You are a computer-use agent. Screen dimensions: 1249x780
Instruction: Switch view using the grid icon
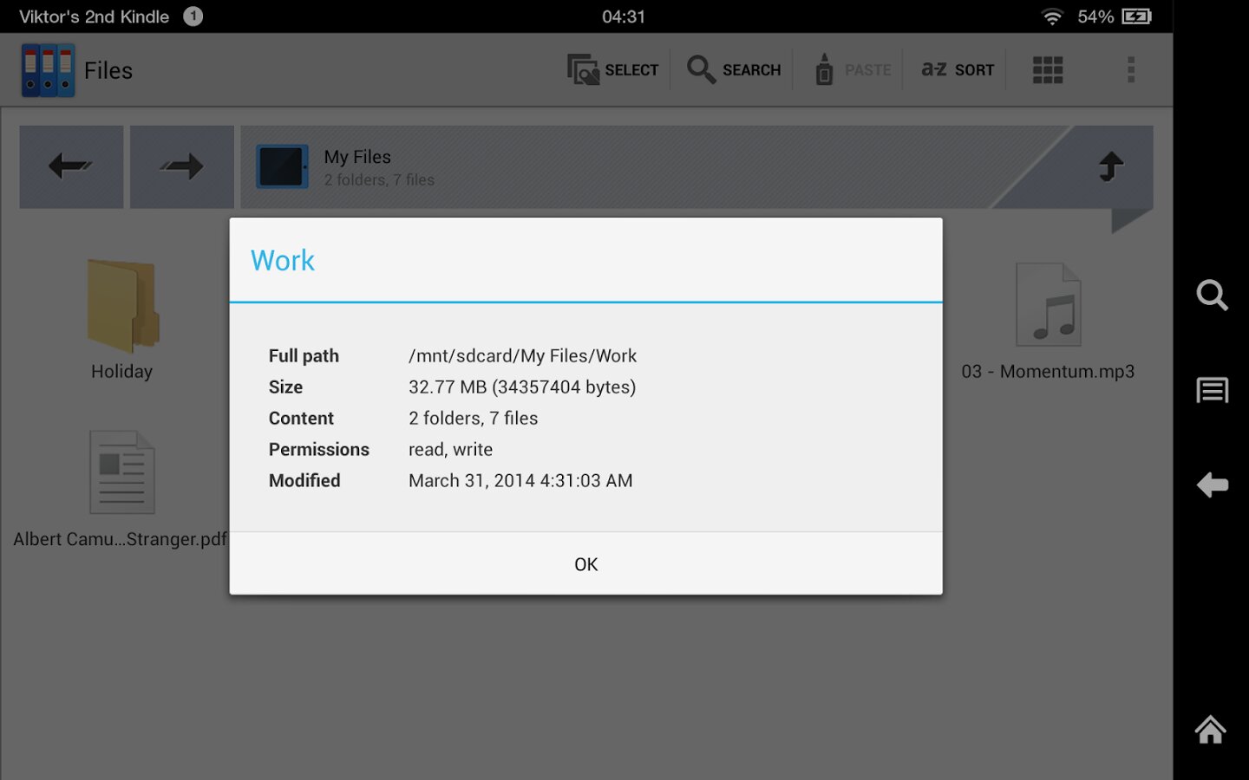coord(1048,69)
